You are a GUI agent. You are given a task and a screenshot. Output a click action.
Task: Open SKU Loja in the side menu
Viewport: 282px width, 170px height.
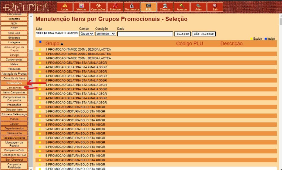14,33
